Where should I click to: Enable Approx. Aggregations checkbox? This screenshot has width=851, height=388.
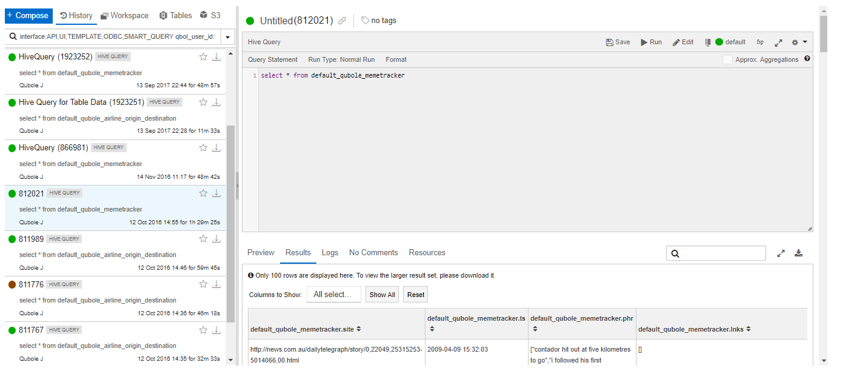click(727, 59)
